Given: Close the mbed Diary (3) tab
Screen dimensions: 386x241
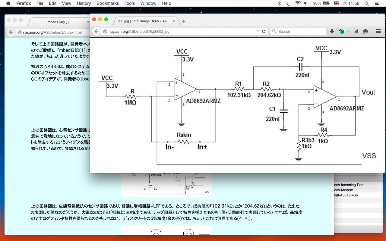Looking at the screenshot, I should point(88,22).
